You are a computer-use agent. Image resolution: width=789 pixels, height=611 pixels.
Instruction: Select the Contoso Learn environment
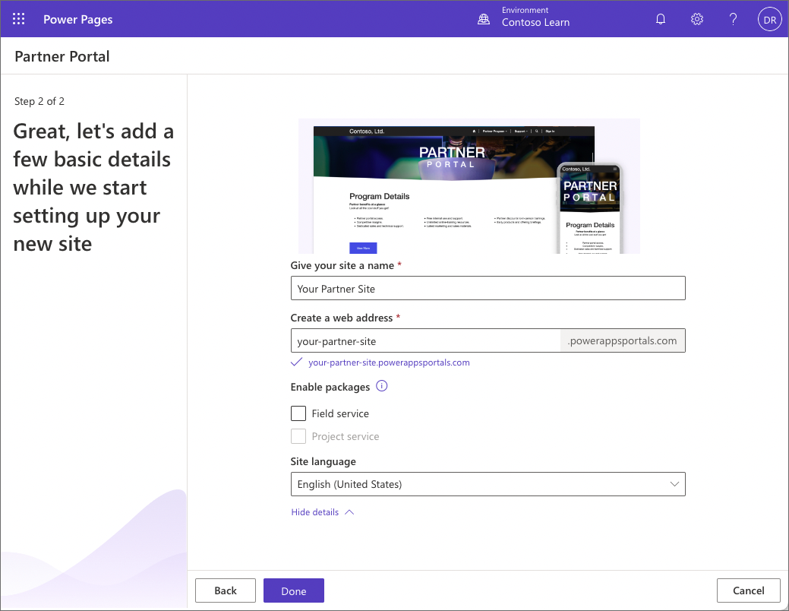535,22
